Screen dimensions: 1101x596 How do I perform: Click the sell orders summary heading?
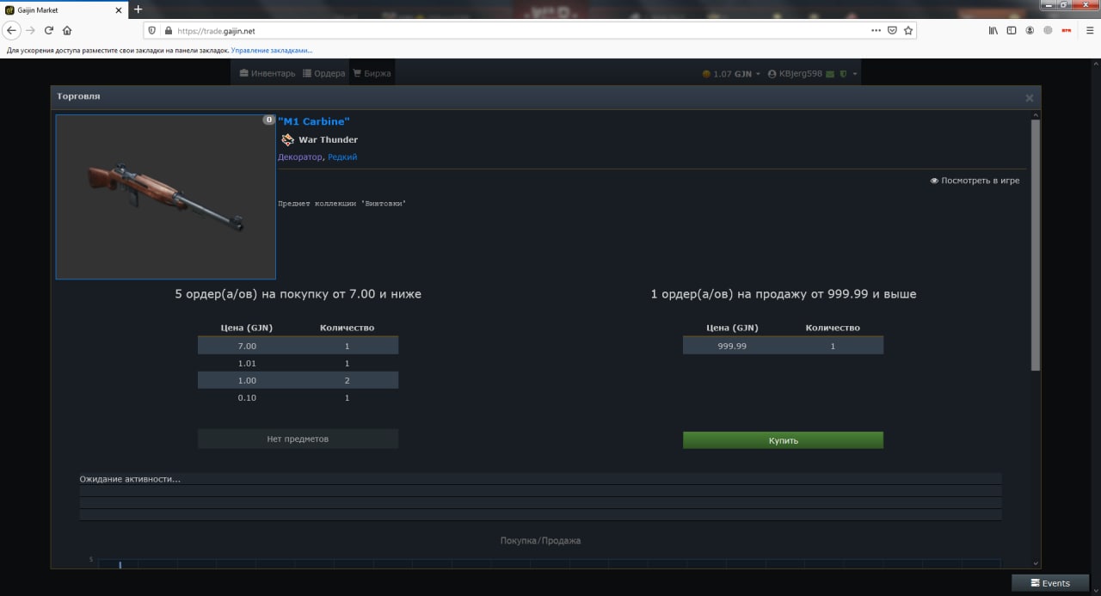pos(784,294)
